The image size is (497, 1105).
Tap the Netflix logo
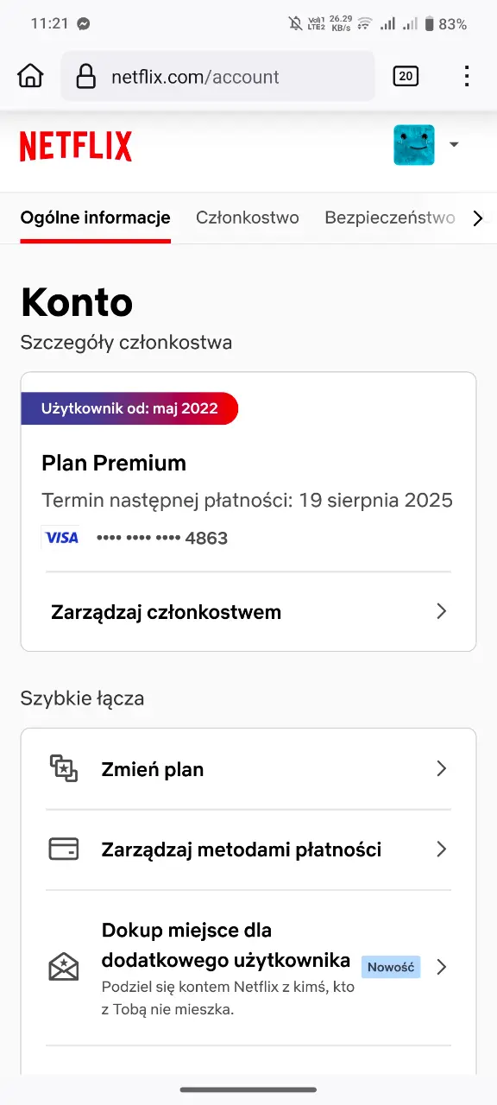(76, 146)
